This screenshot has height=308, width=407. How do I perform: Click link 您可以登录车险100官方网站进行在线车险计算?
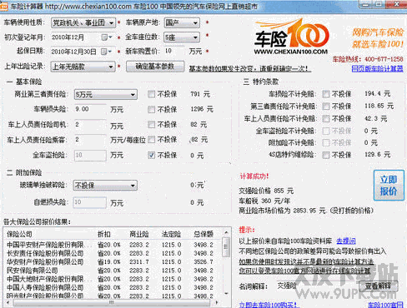coord(304,271)
